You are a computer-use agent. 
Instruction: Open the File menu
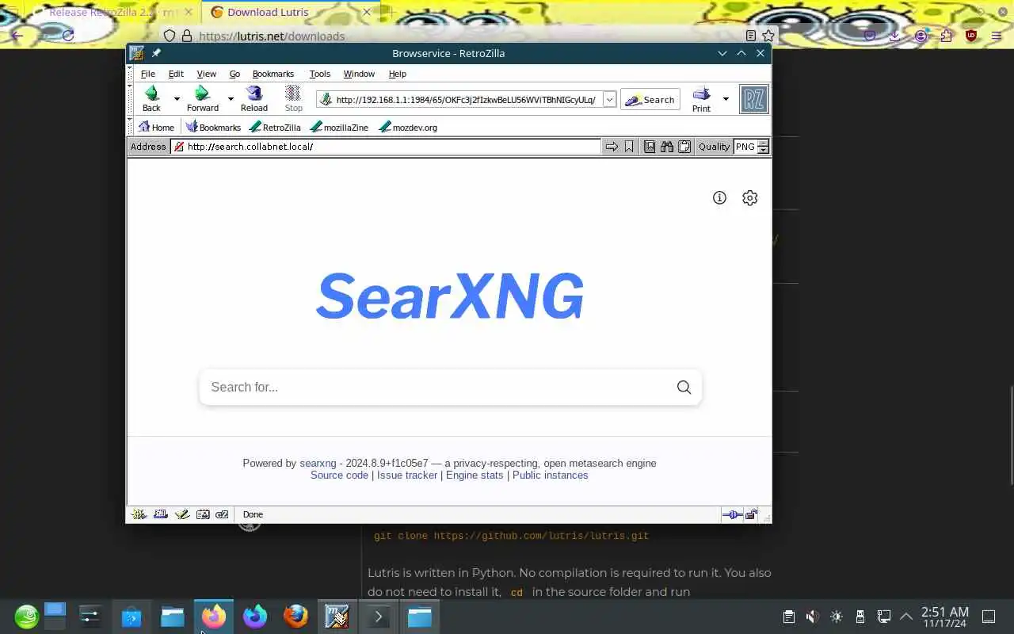click(x=148, y=74)
